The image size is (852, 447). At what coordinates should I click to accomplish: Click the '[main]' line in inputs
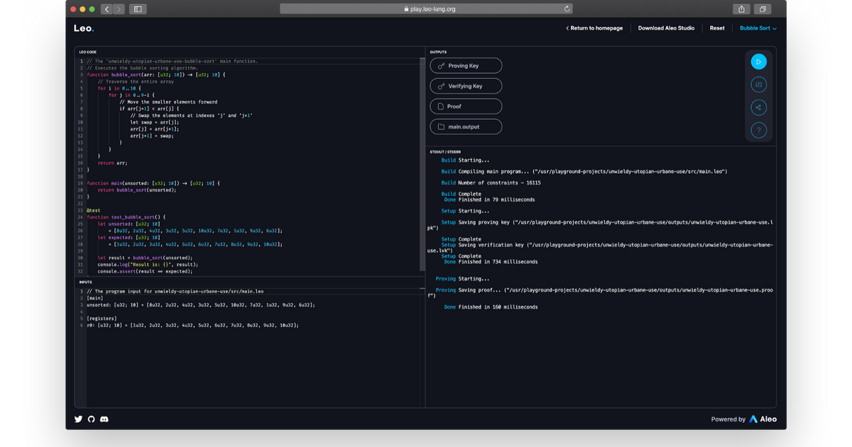[96, 298]
